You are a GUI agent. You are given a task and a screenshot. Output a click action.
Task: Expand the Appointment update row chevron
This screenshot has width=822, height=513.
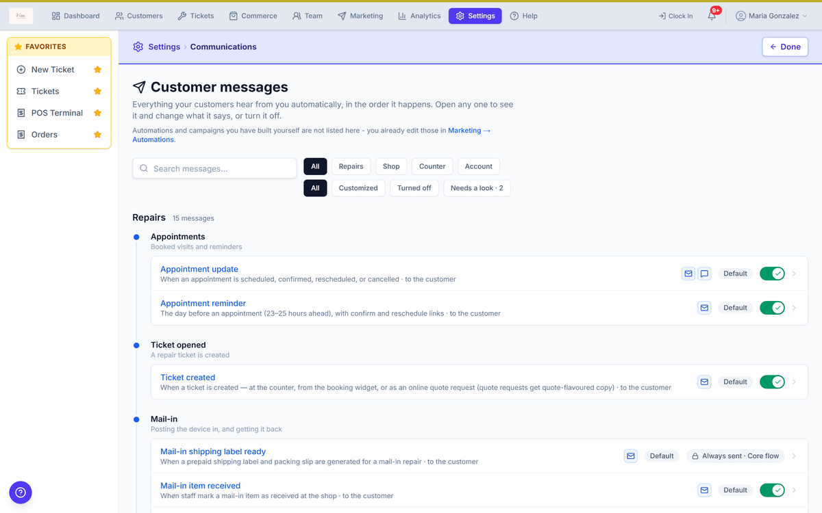[x=795, y=274]
